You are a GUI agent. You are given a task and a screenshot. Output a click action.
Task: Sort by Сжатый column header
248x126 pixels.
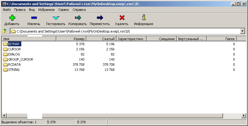101,39
